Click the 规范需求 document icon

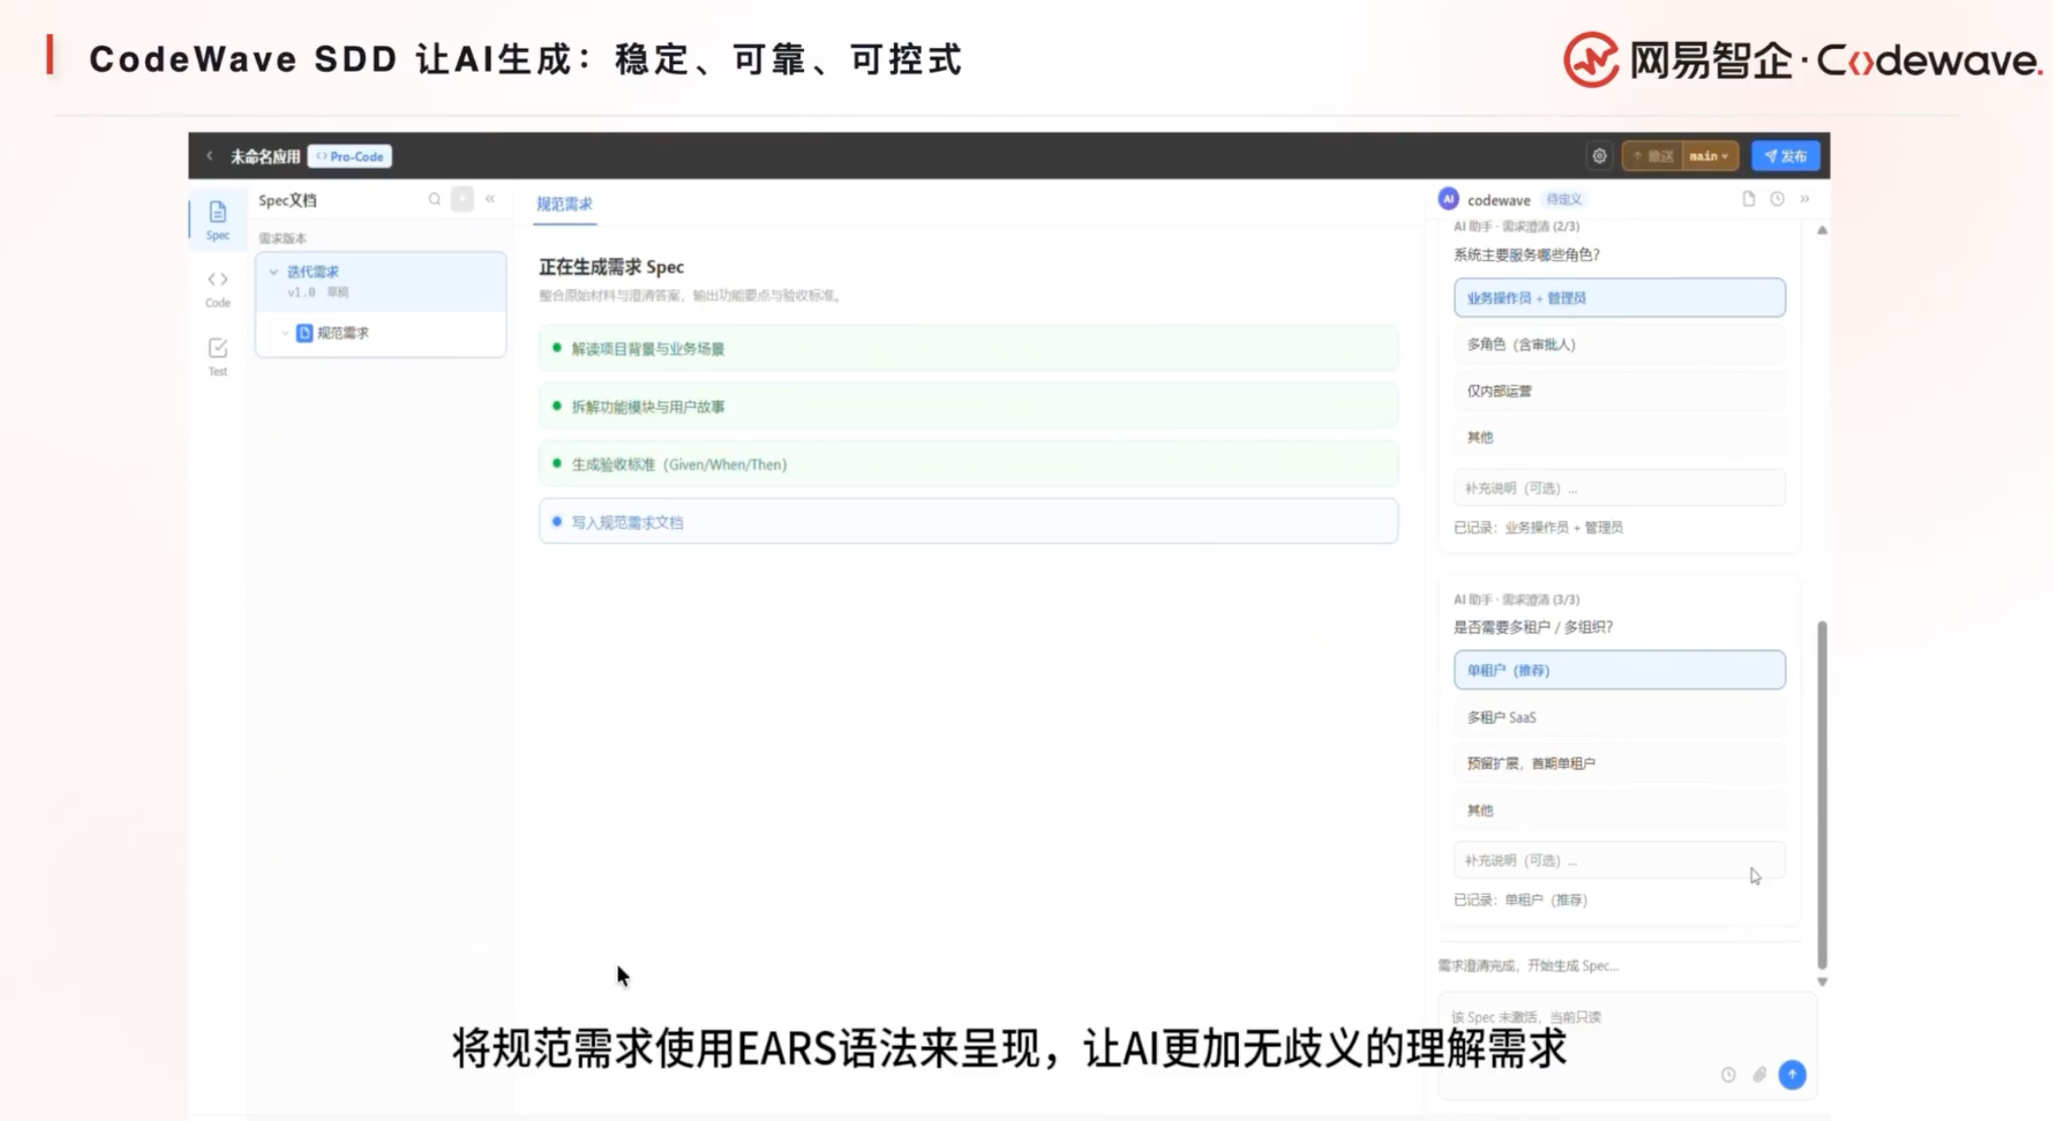tap(304, 333)
